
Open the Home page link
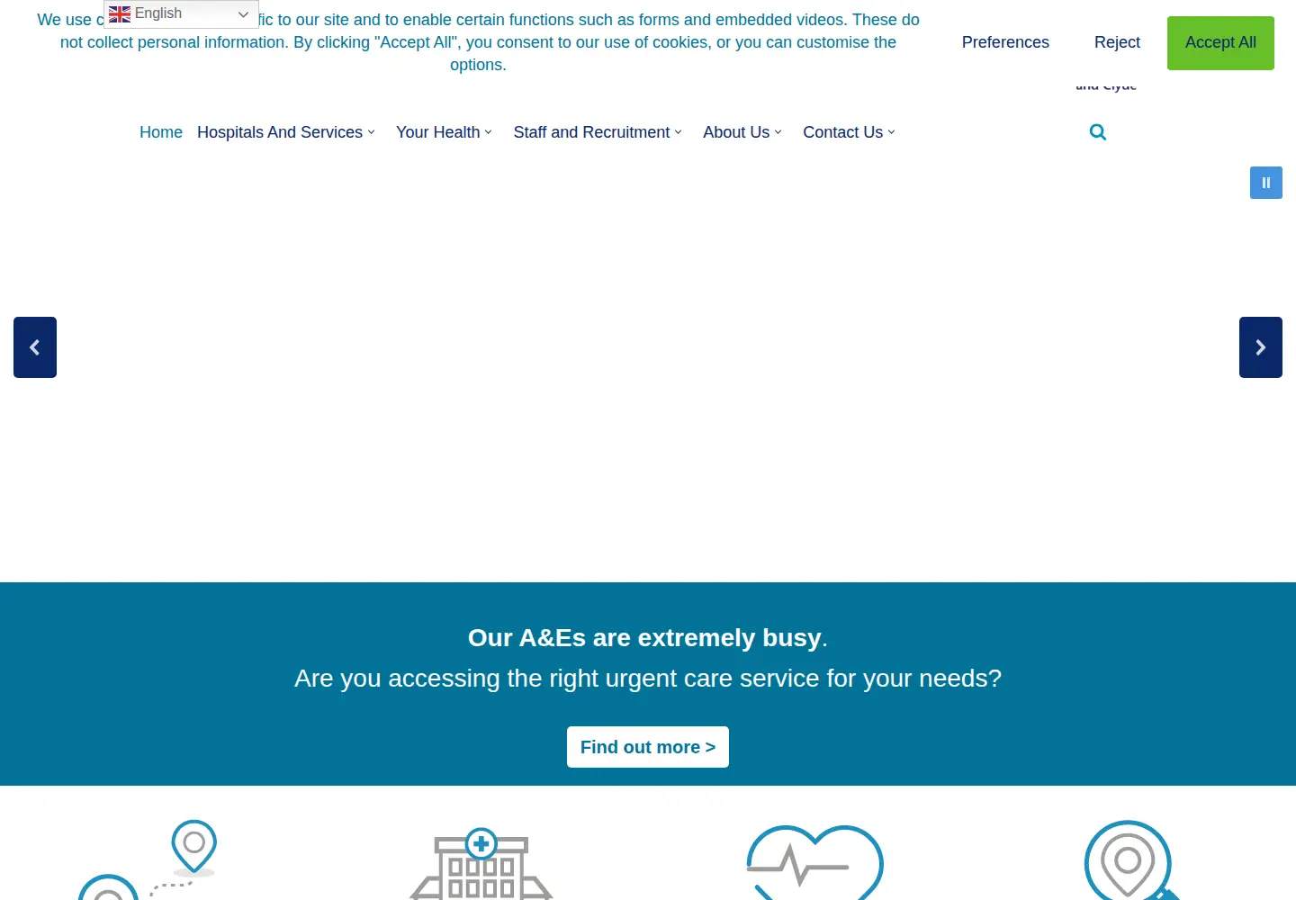pyautogui.click(x=161, y=132)
